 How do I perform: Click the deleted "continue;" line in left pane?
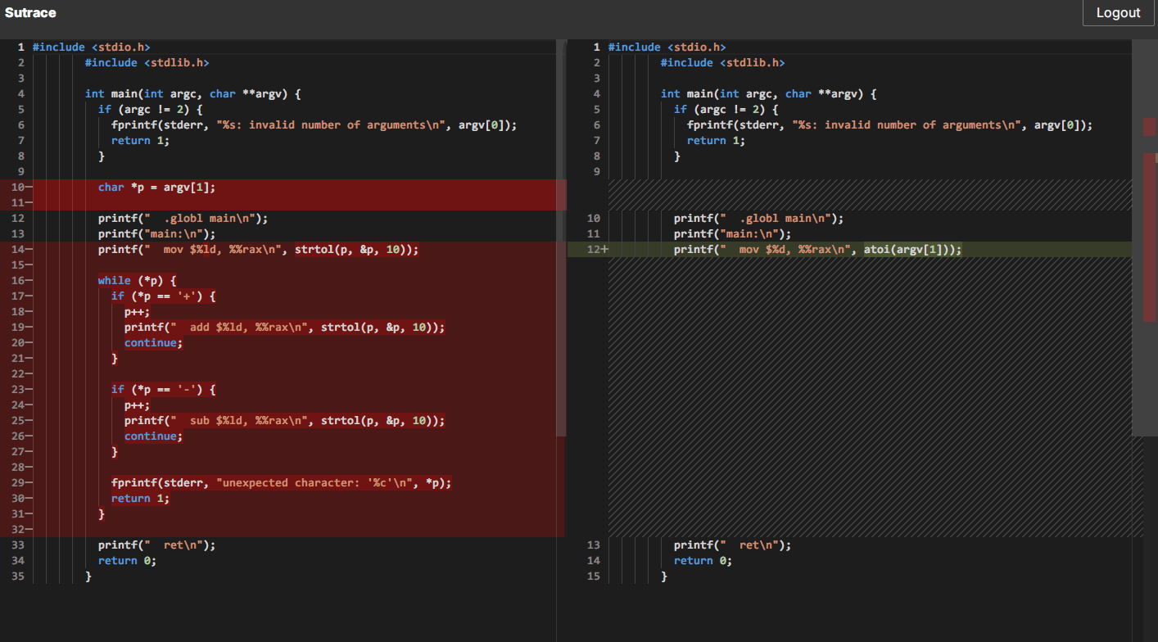[152, 342]
